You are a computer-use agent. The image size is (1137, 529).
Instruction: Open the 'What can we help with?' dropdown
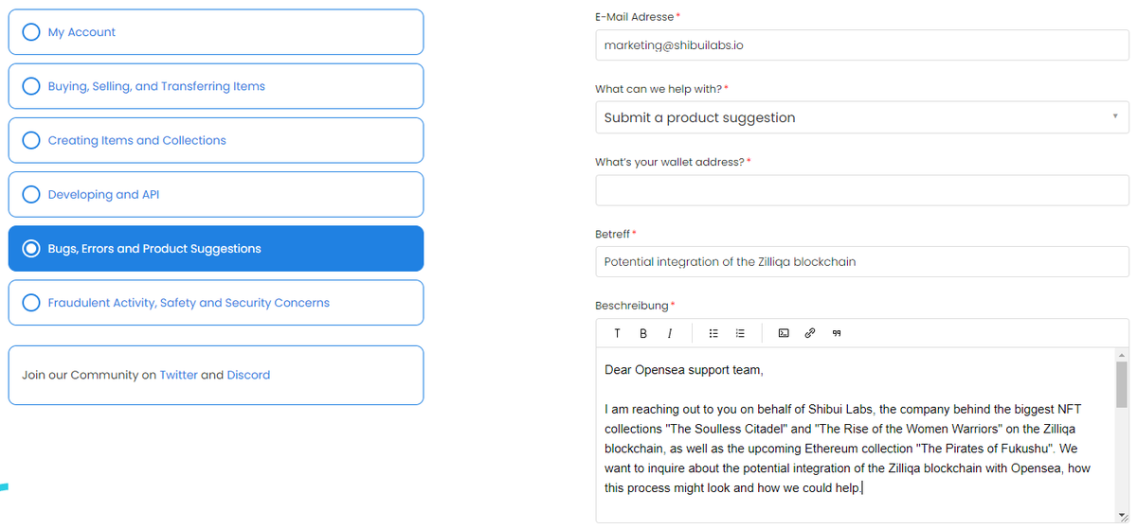coord(862,117)
